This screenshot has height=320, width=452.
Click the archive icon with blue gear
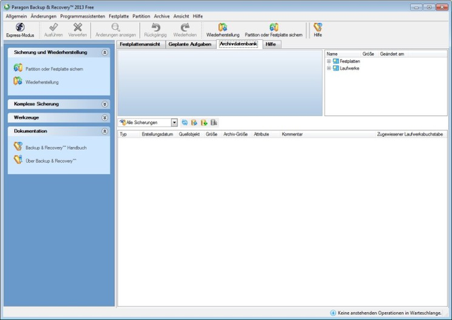click(x=194, y=123)
